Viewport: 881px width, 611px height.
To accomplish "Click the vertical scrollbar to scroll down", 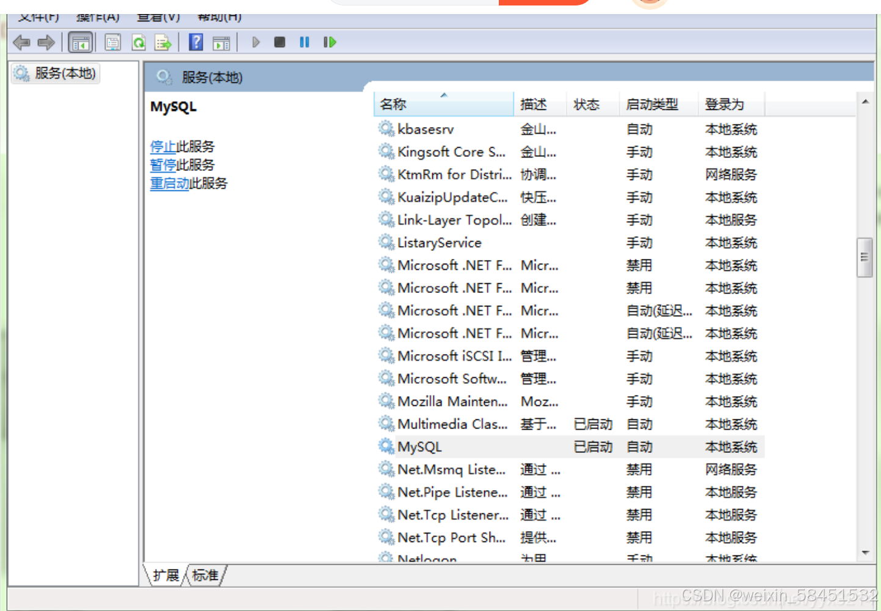I will click(865, 427).
